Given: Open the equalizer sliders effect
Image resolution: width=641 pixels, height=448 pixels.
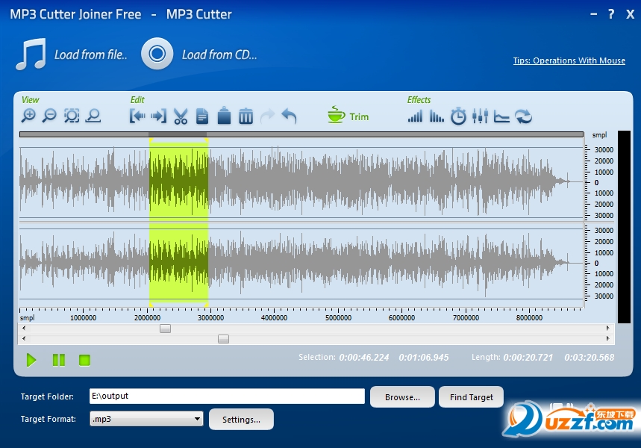Looking at the screenshot, I should tap(480, 116).
